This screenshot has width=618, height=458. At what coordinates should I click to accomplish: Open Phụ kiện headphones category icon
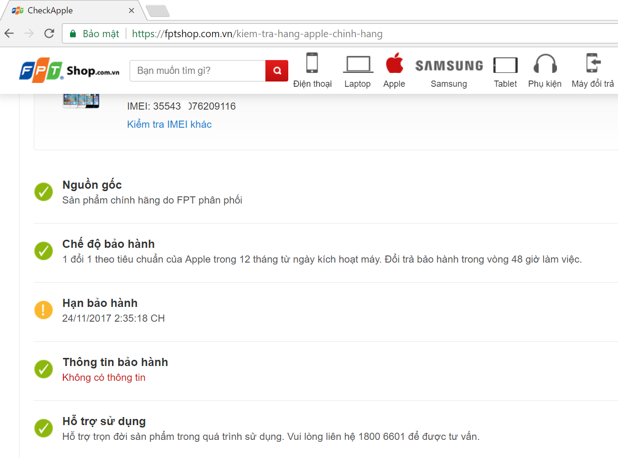coord(545,63)
